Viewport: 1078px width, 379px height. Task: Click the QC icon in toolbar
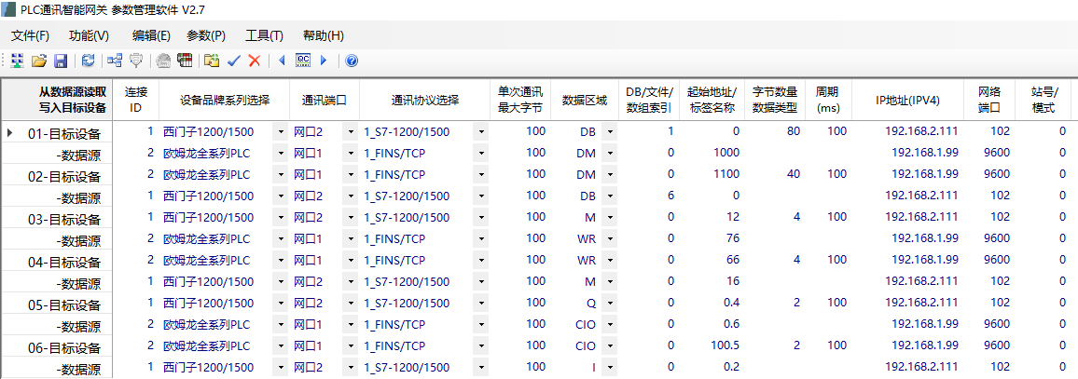point(302,61)
